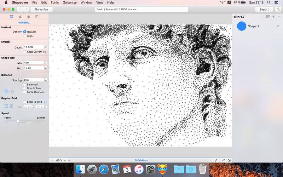Click the blue Shape 1 color circle
The image size is (283, 177).
pyautogui.click(x=242, y=26)
